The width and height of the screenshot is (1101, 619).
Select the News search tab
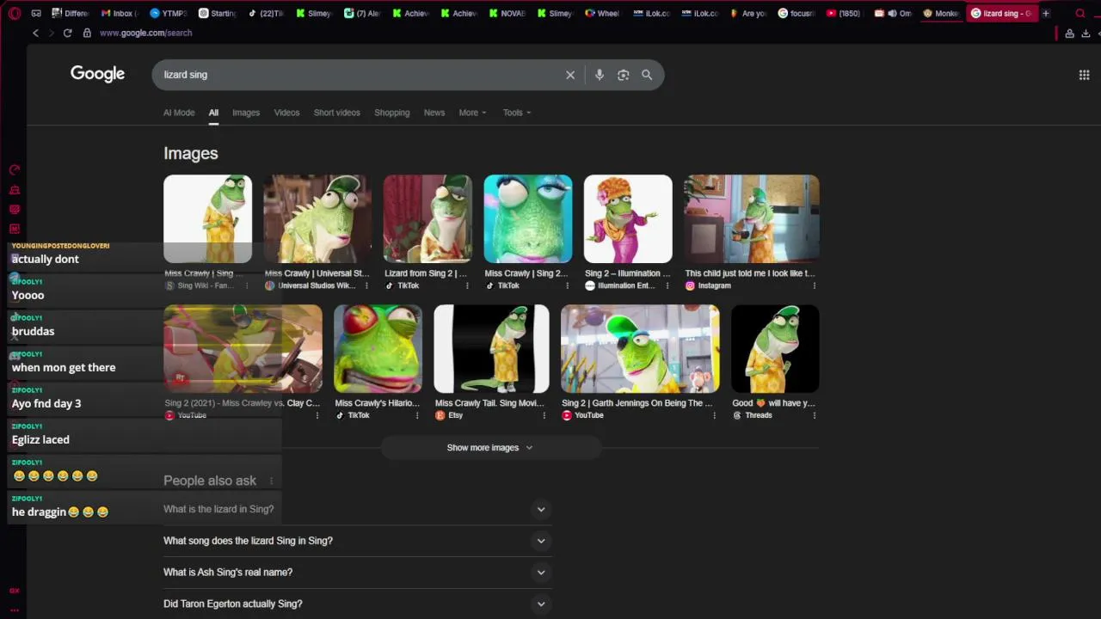(x=434, y=113)
